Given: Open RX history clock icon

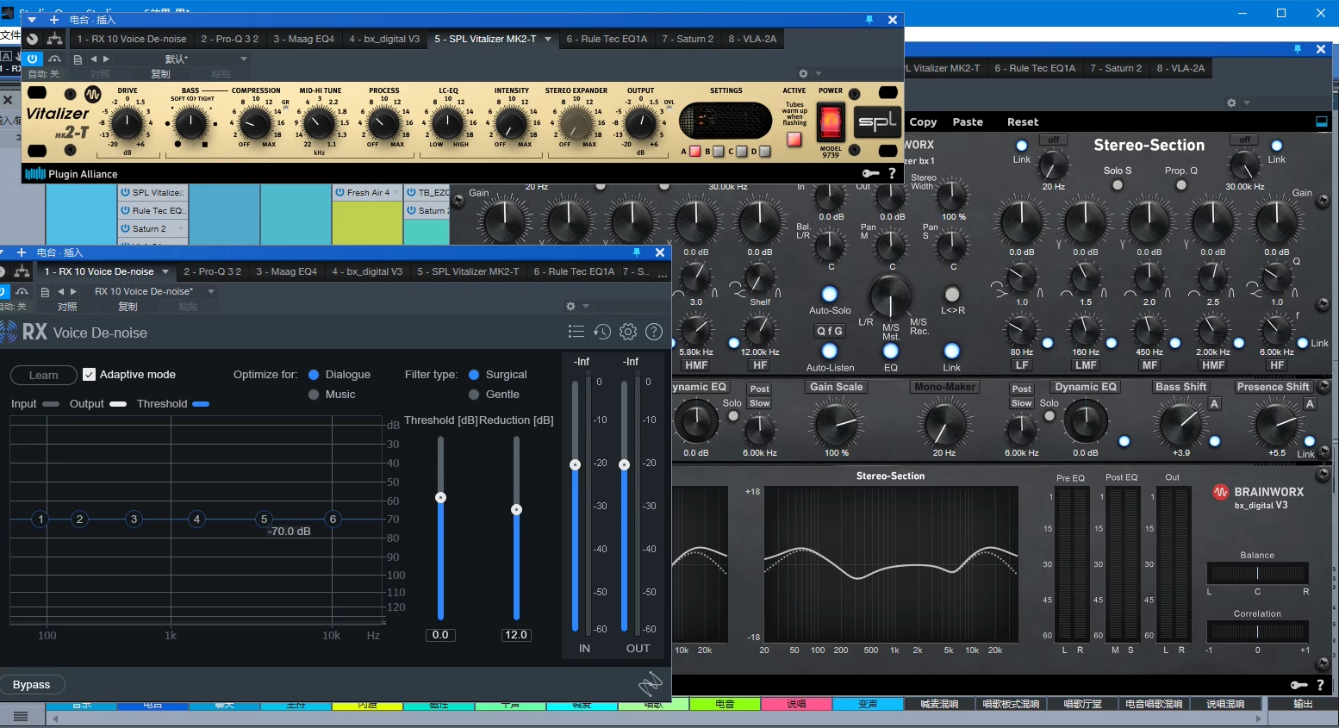Looking at the screenshot, I should (602, 332).
